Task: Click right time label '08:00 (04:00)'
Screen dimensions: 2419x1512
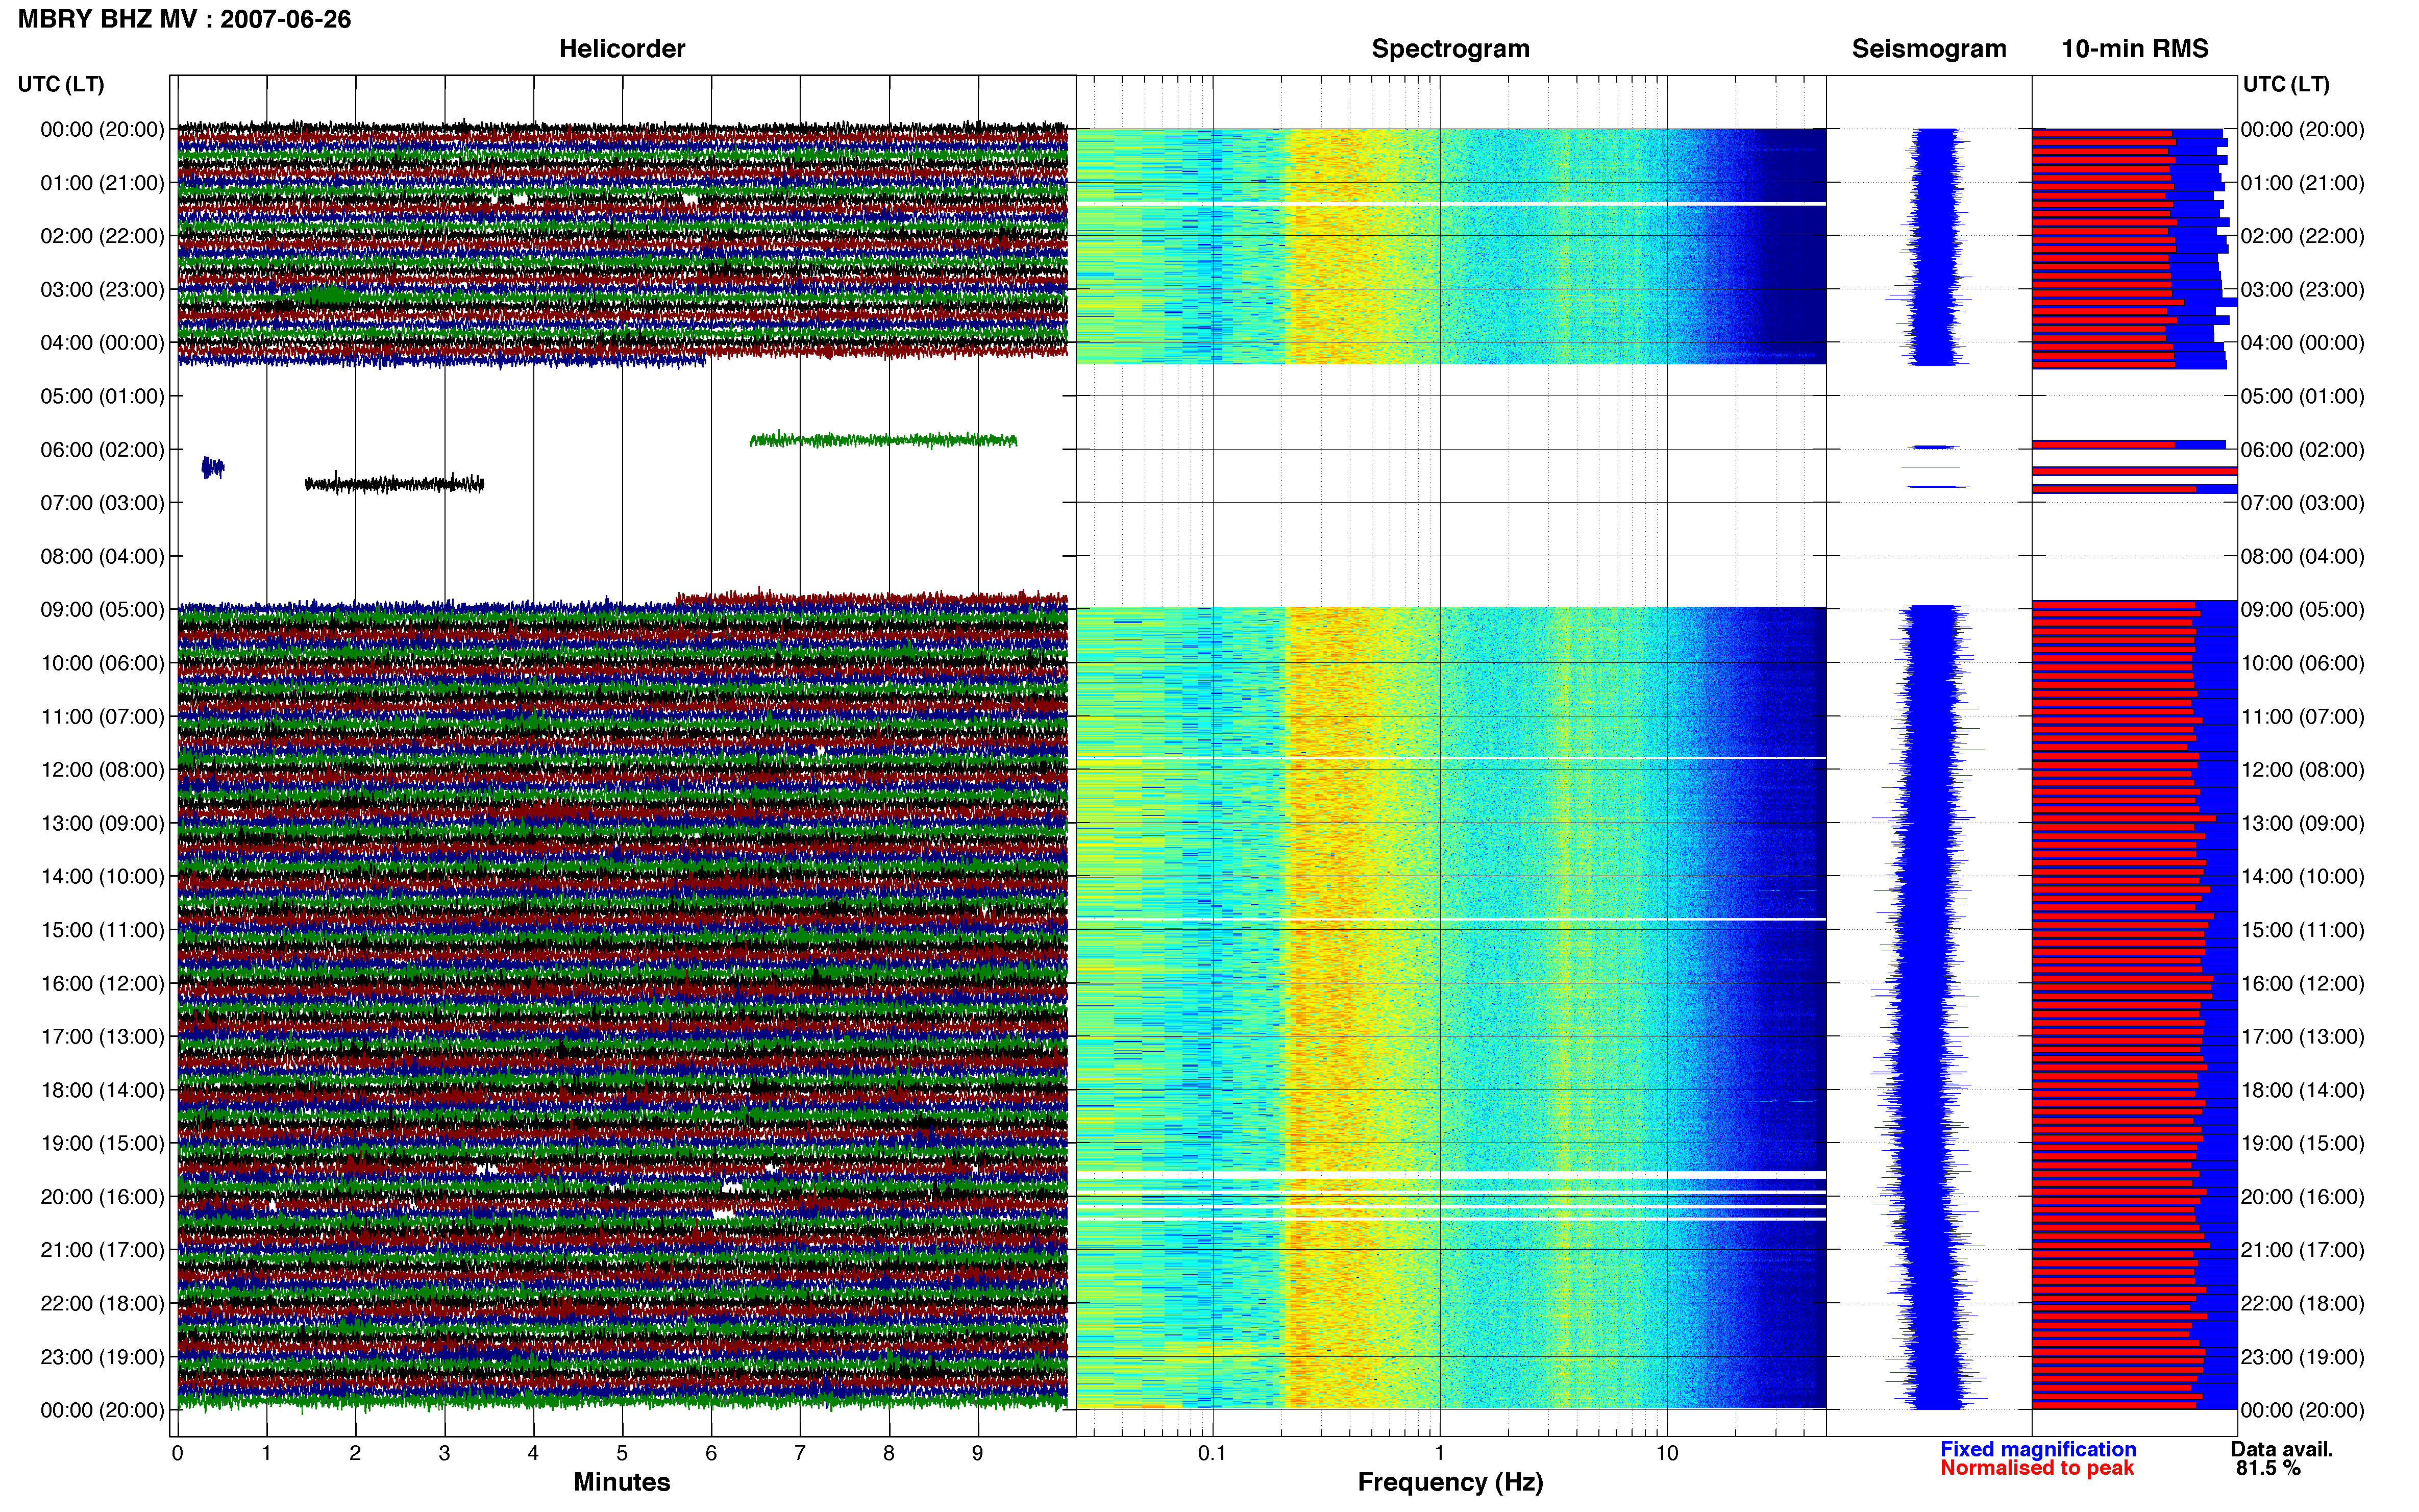Action: click(x=2303, y=556)
